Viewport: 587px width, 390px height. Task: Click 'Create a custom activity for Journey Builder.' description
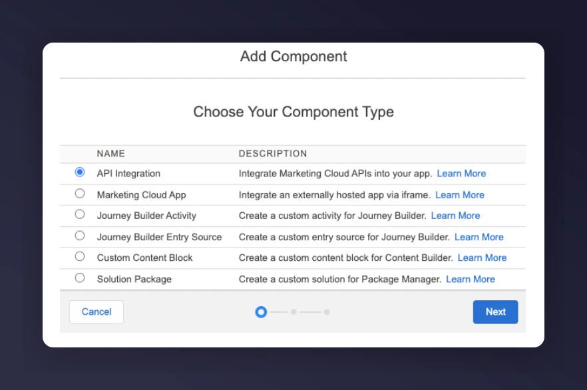click(333, 216)
